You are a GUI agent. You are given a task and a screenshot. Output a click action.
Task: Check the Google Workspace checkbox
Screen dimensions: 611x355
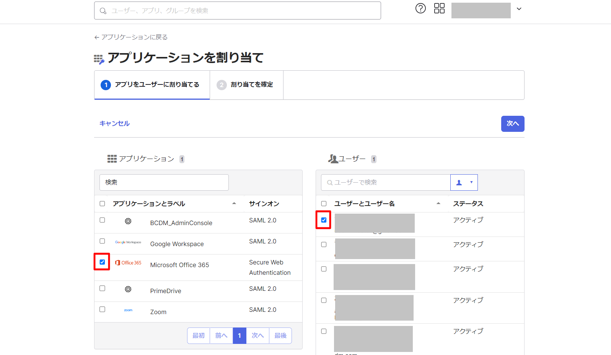102,241
